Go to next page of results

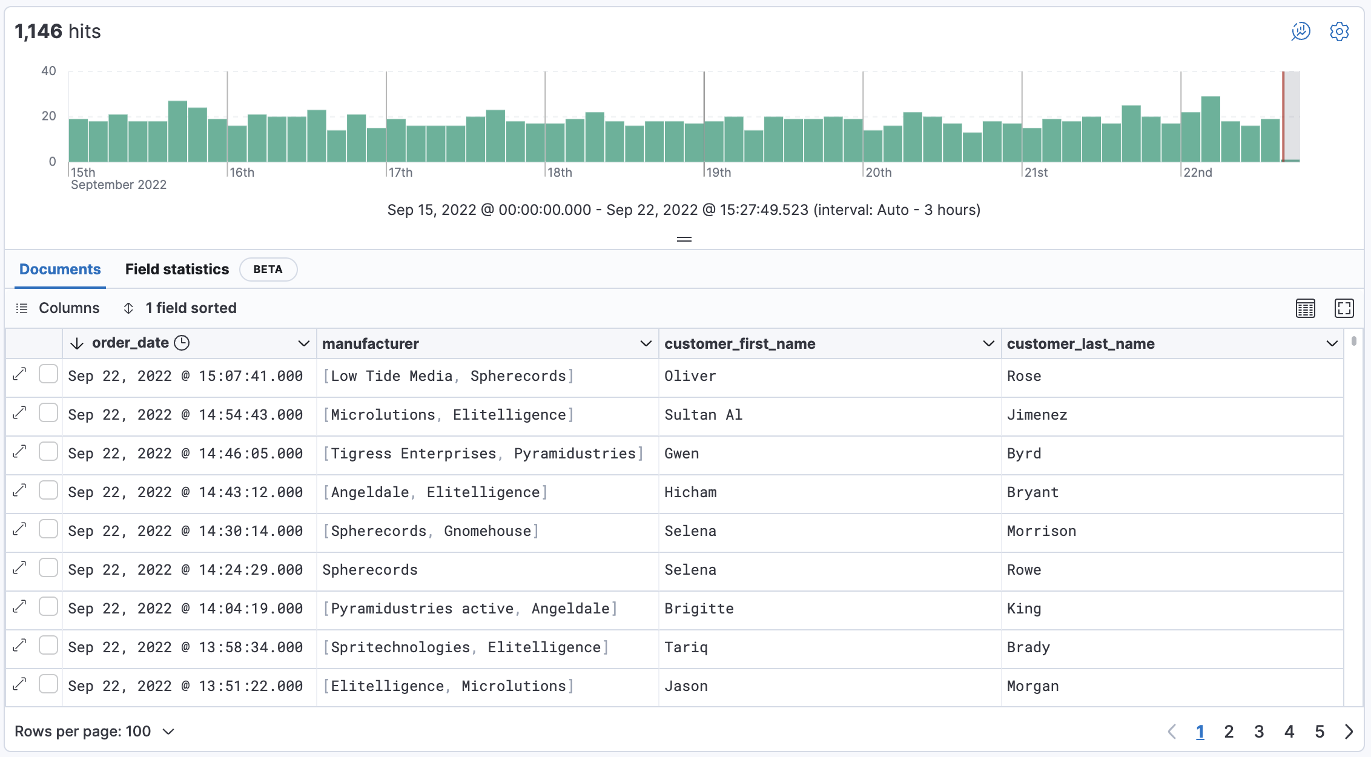pyautogui.click(x=1349, y=732)
